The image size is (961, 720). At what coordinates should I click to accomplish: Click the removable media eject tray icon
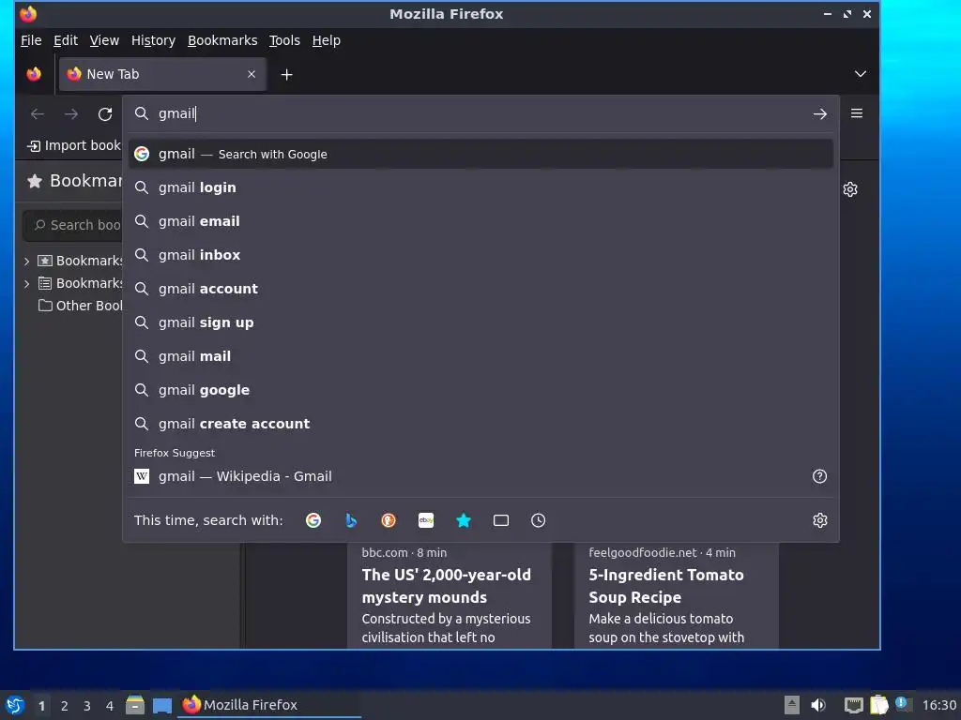[x=792, y=705]
